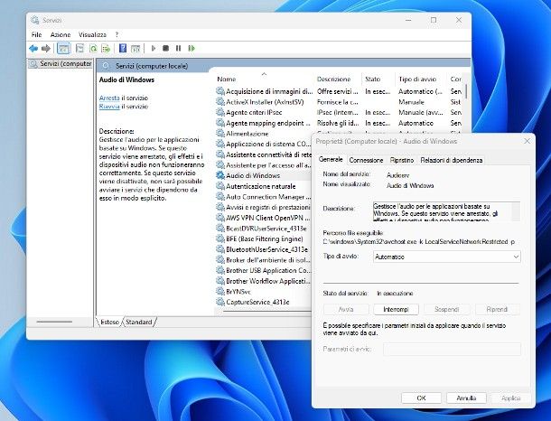Select the Brother Workflow Applicati... row
This screenshot has width=551, height=421.
[x=263, y=281]
